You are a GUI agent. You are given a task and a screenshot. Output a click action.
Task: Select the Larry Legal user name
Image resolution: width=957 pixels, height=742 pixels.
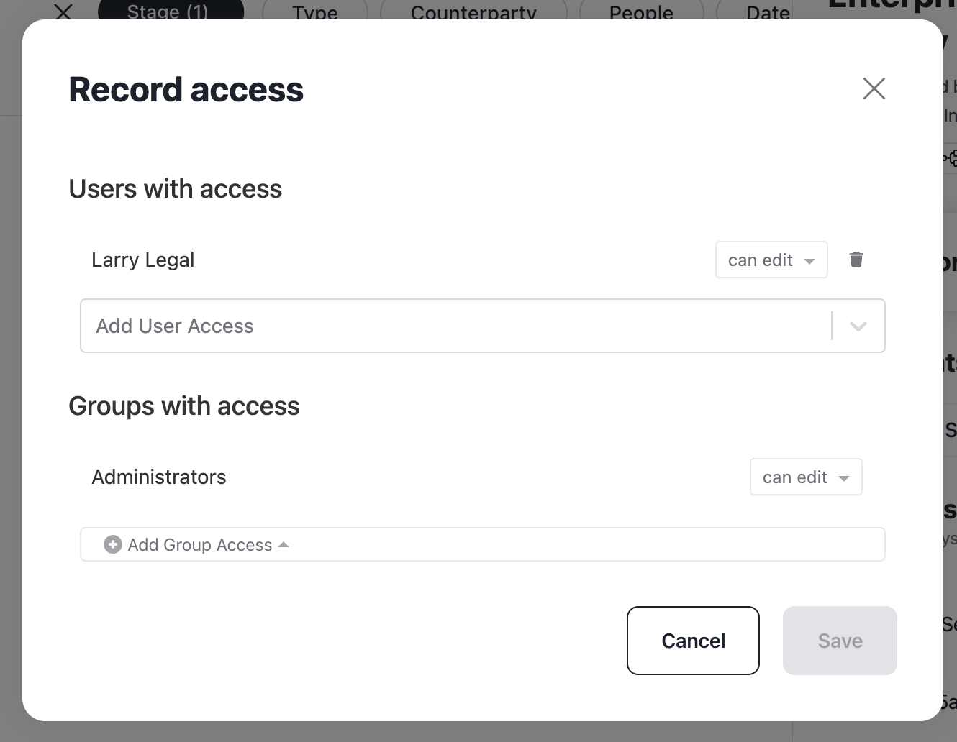tap(142, 260)
